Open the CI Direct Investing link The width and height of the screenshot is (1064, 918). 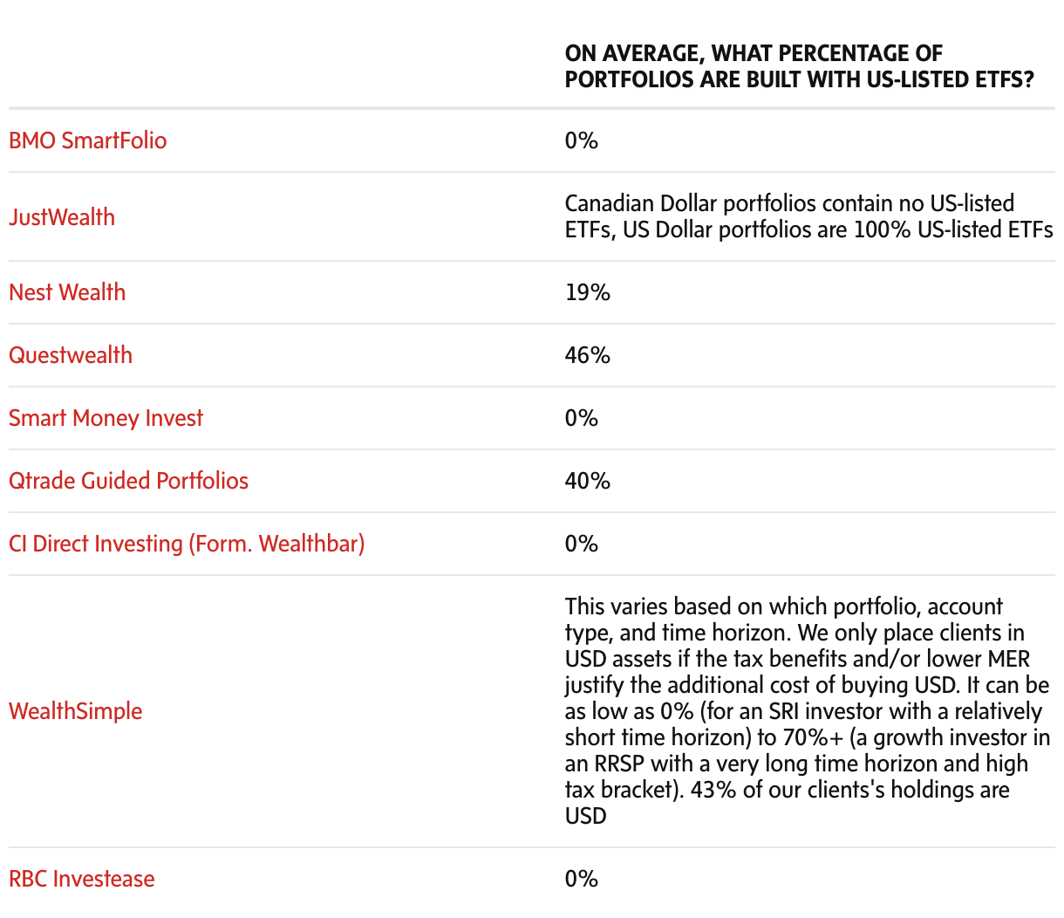(x=187, y=544)
